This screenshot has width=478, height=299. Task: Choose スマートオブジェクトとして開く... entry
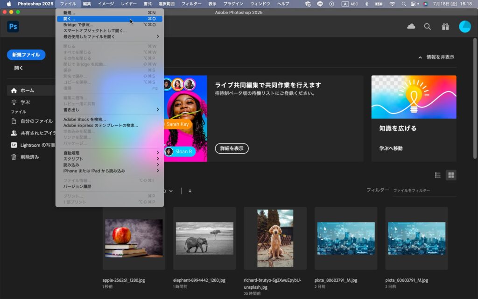pos(110,30)
